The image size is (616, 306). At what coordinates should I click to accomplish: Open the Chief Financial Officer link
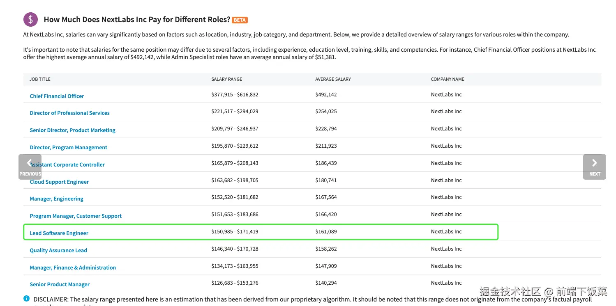(x=57, y=96)
